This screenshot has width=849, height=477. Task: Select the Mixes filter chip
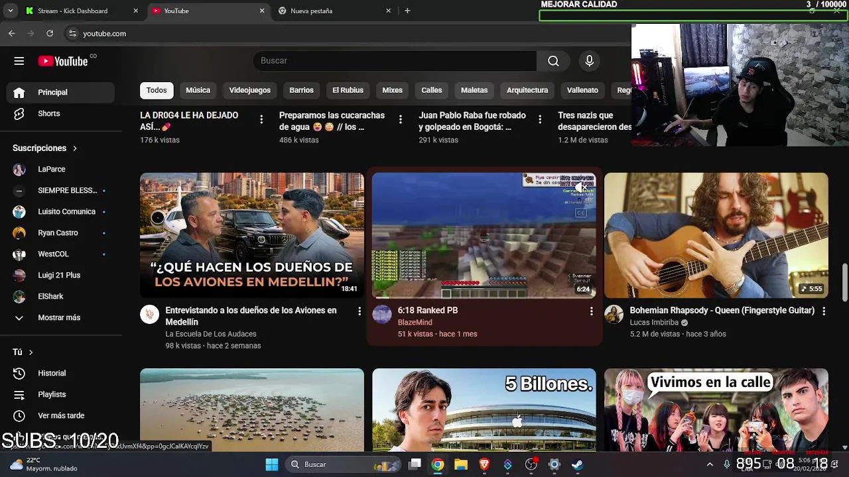pos(392,90)
